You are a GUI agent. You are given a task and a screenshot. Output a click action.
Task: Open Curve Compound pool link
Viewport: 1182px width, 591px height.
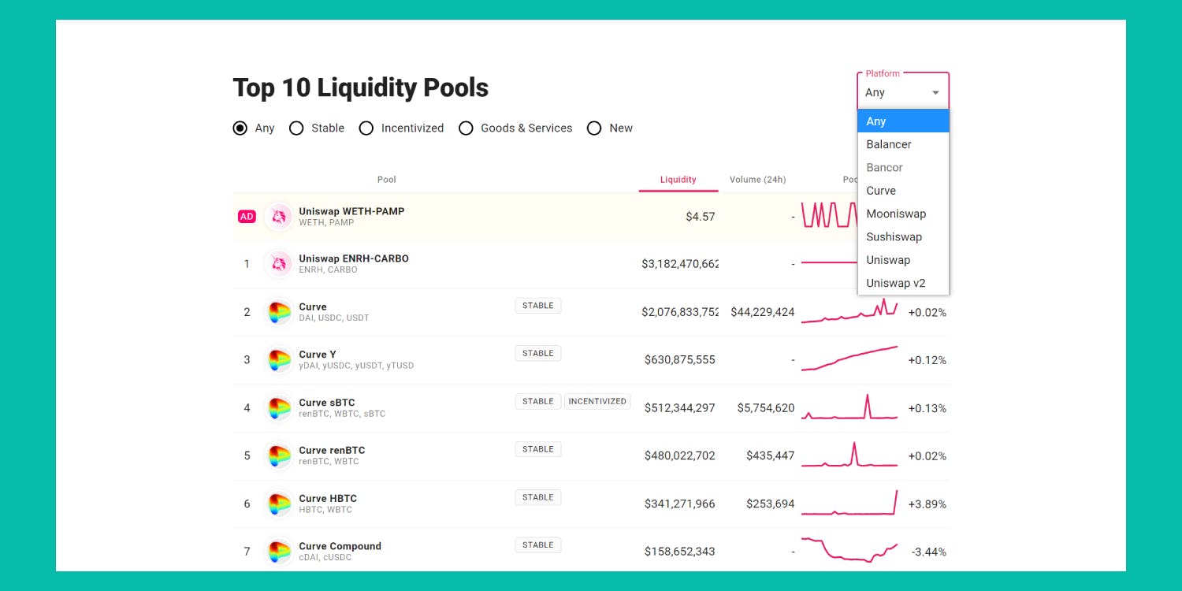[340, 546]
